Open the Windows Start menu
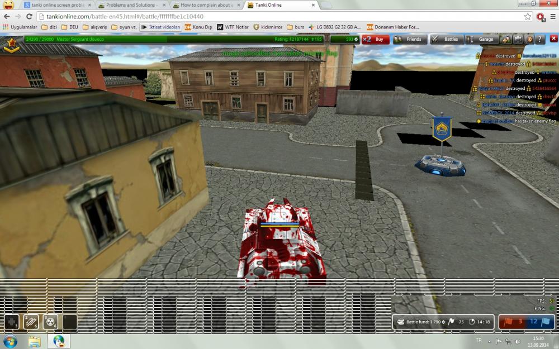The image size is (559, 349). pyautogui.click(x=10, y=341)
